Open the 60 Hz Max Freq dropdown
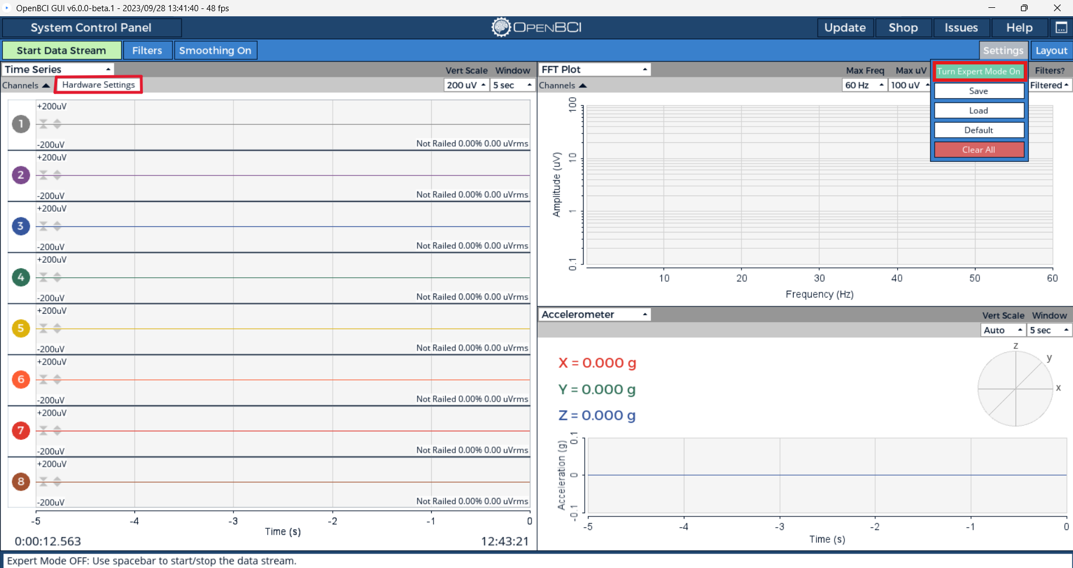The image size is (1073, 568). point(864,85)
